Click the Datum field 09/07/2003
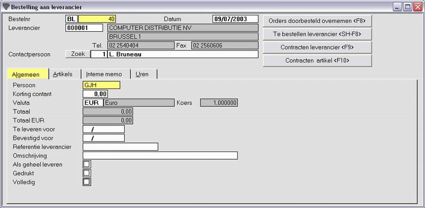 235,19
